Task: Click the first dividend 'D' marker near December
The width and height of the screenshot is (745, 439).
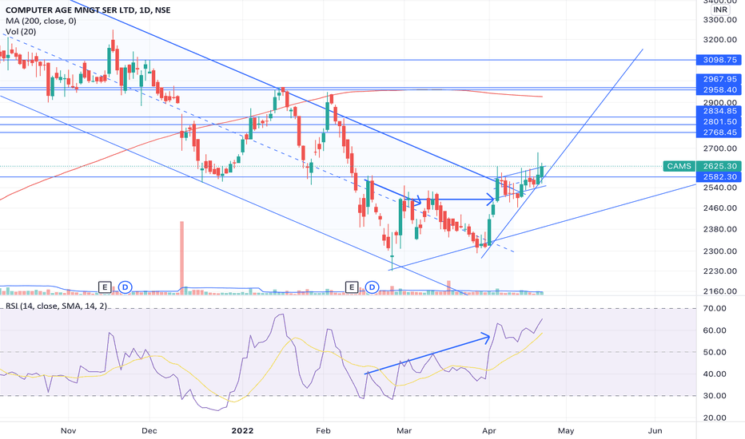Action: click(x=125, y=287)
